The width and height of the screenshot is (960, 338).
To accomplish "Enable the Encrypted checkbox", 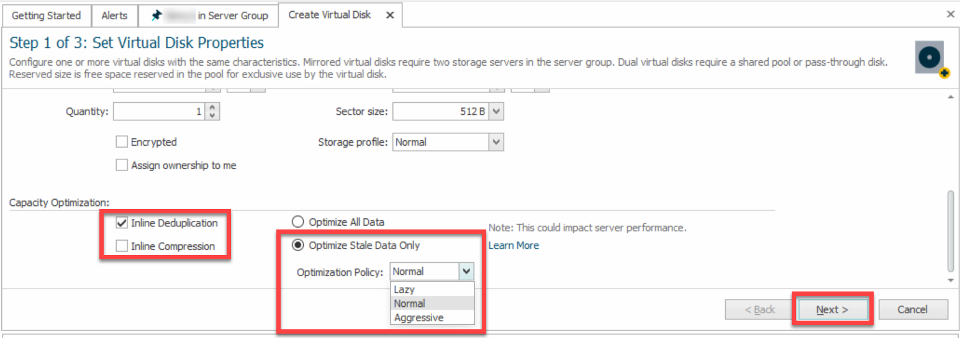I will (122, 142).
